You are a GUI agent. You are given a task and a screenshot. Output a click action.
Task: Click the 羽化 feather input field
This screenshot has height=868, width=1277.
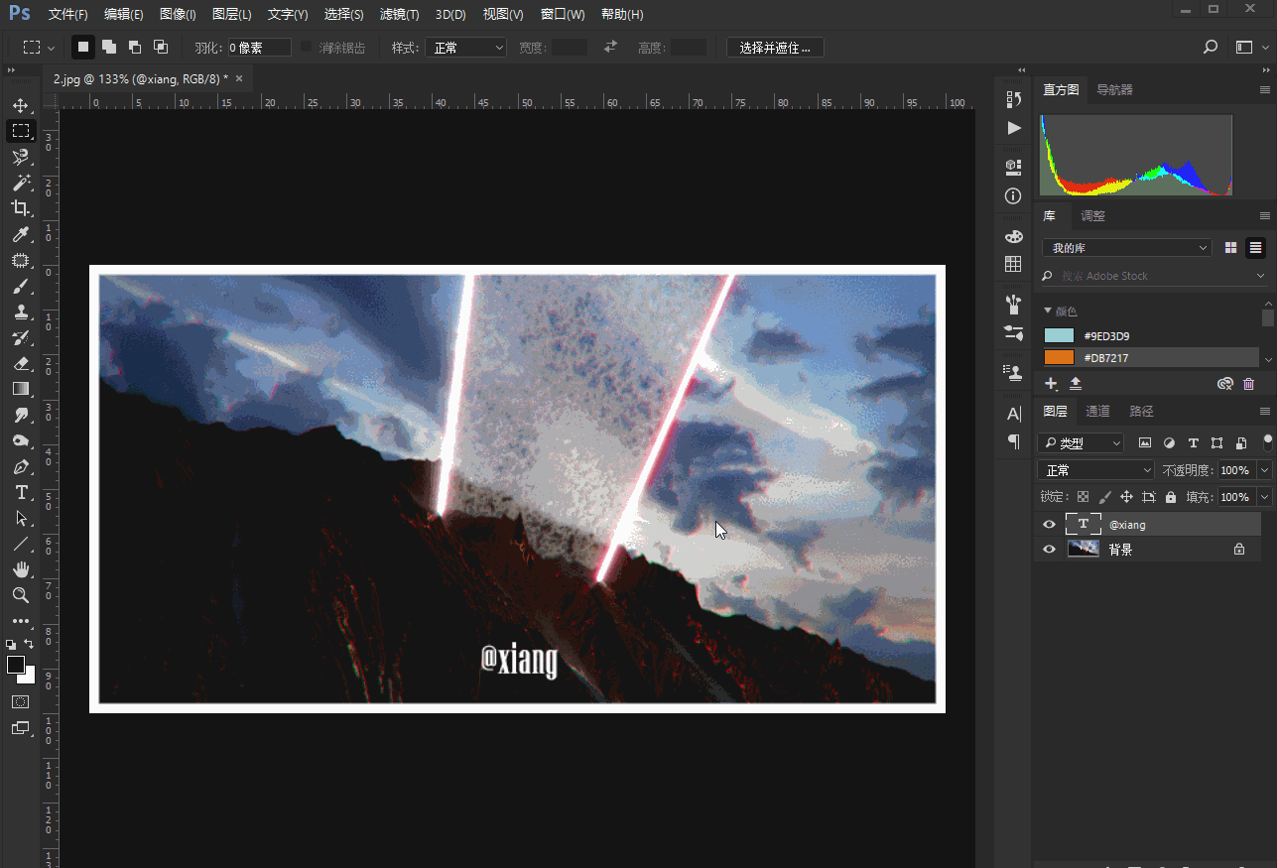click(259, 48)
